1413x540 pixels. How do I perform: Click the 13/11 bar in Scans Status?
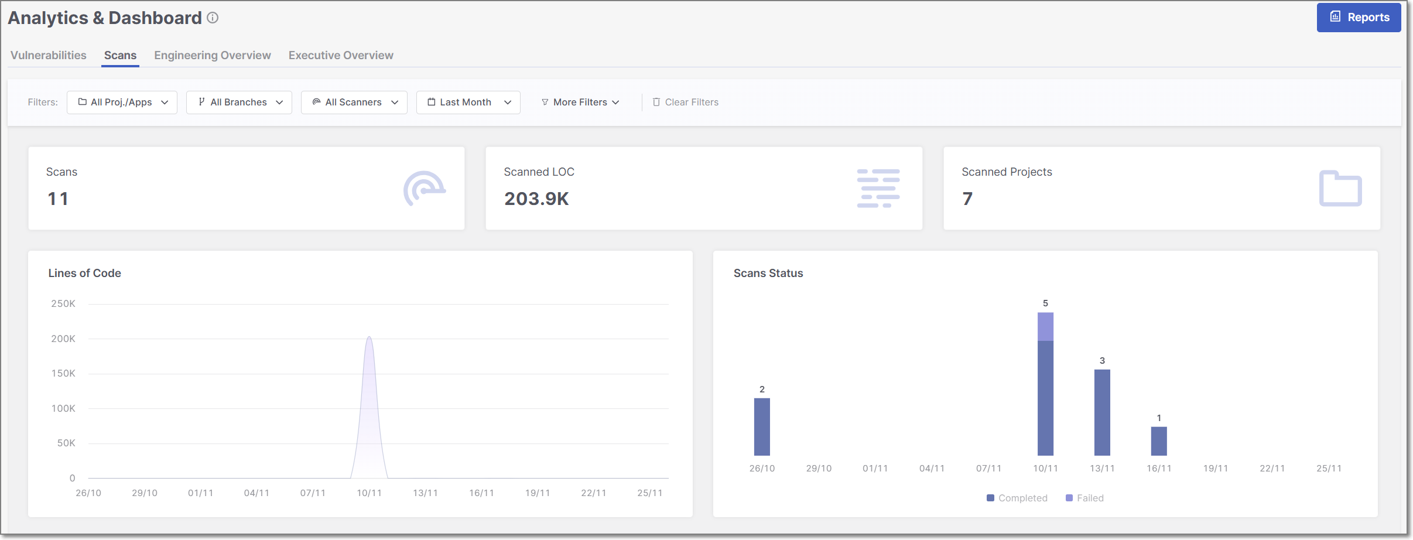point(1102,412)
